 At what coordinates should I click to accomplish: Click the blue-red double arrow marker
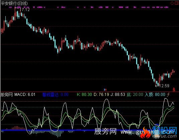tap(105, 90)
